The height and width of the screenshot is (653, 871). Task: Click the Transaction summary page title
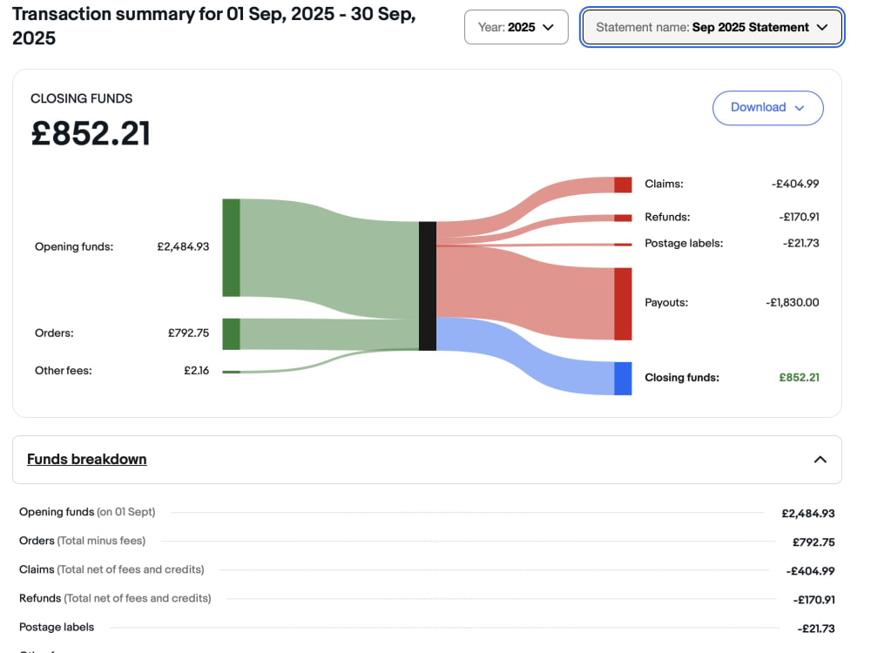coord(214,26)
